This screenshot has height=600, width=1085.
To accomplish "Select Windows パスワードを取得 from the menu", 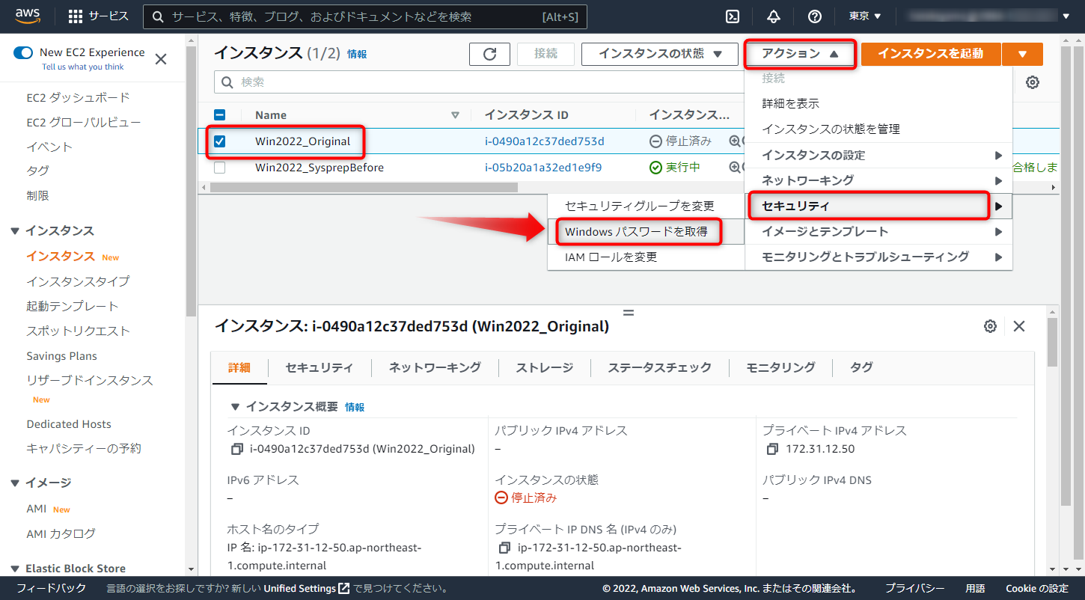I will pos(638,232).
